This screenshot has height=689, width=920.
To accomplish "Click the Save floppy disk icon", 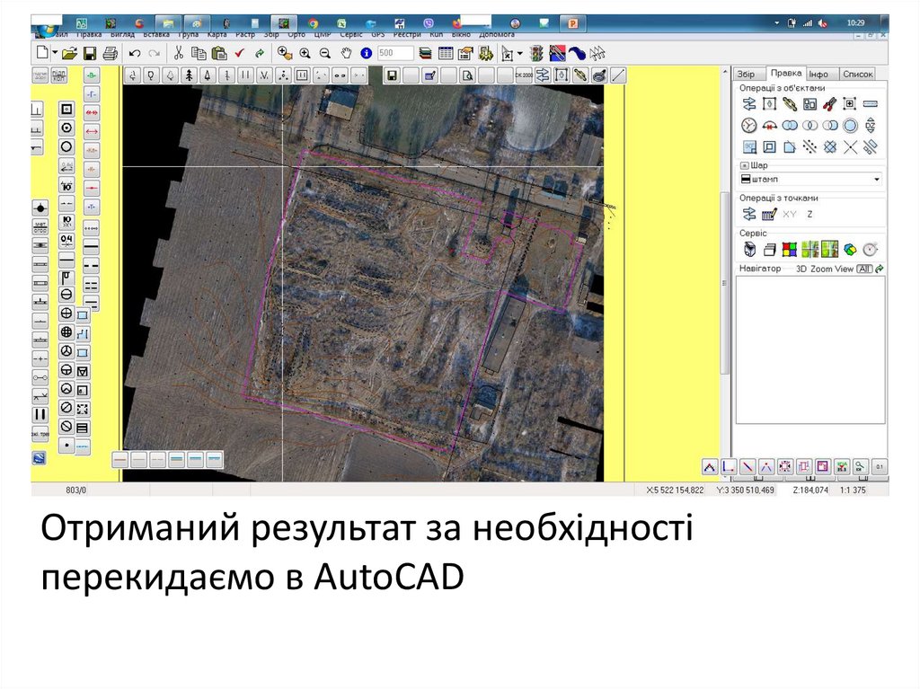I will pos(90,53).
